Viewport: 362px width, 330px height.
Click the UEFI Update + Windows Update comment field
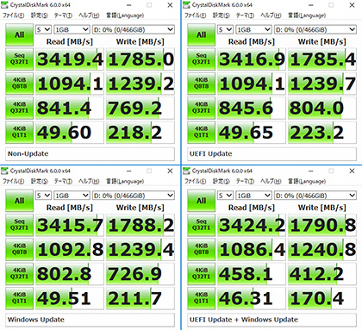tap(271, 320)
